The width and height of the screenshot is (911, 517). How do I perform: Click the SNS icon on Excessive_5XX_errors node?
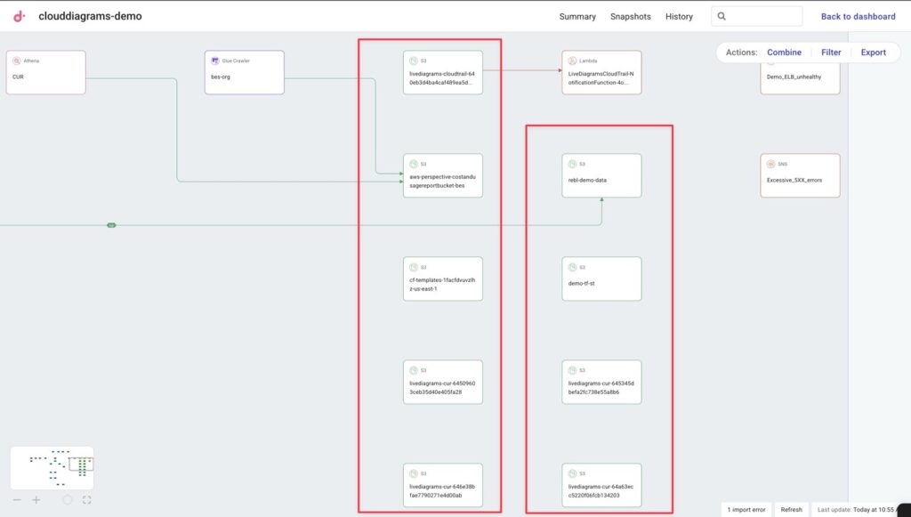[770, 164]
